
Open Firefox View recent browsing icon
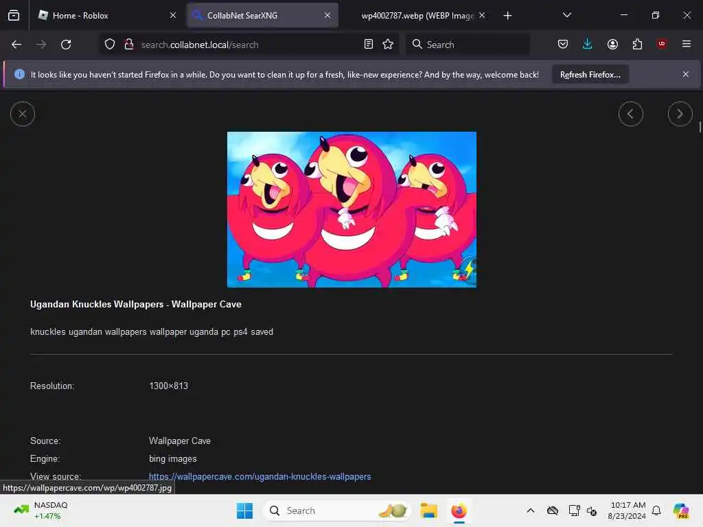click(14, 15)
